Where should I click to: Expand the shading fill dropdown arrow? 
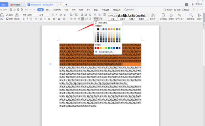97,19
